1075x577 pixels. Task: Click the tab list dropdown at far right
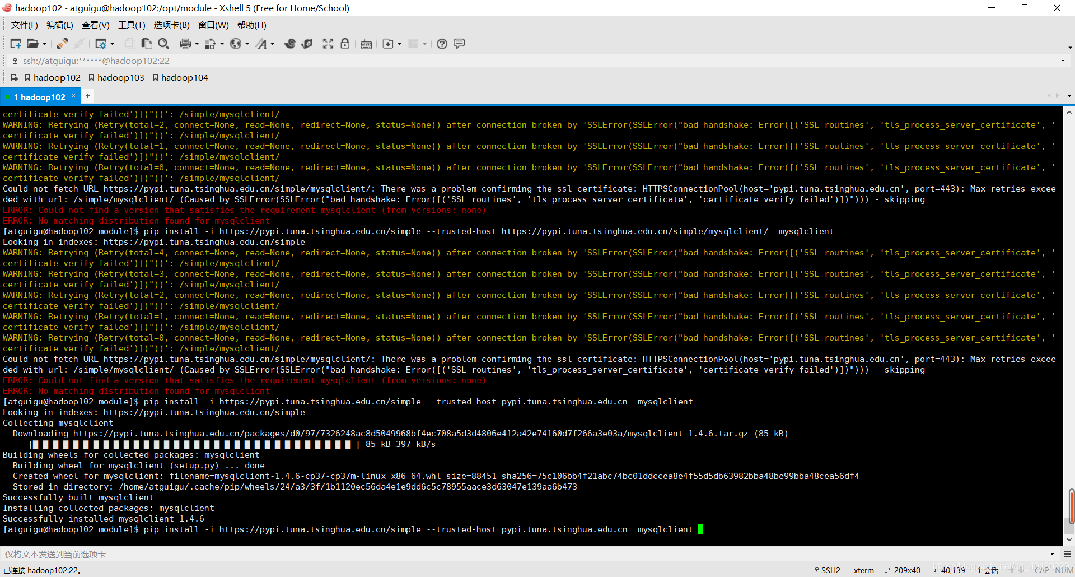[x=1069, y=96]
